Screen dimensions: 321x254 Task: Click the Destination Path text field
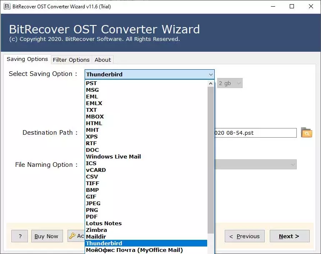coord(256,133)
